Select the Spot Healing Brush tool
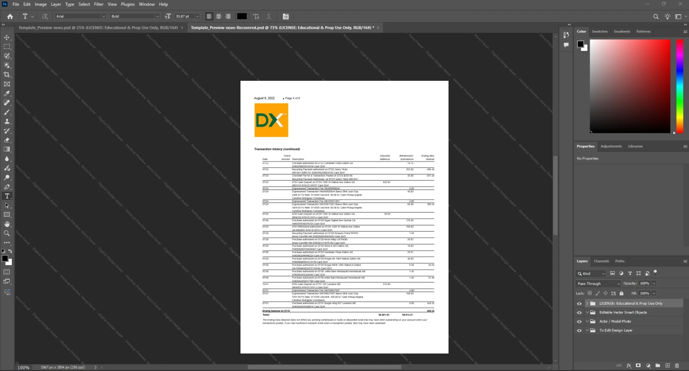 pyautogui.click(x=7, y=103)
